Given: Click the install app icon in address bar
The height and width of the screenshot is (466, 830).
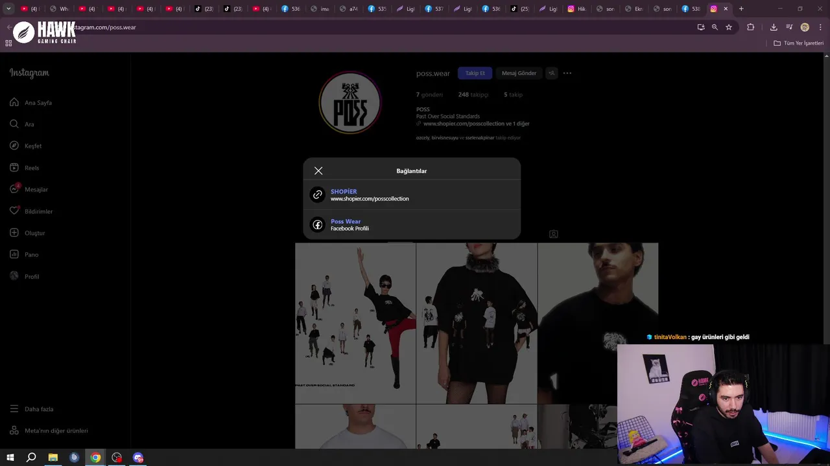Looking at the screenshot, I should coord(701,27).
